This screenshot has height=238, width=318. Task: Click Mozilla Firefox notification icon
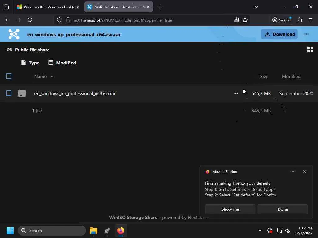pos(207,172)
